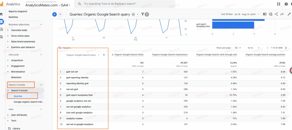The image size is (292, 130).
Task: Click the add filter funnel icon
Action: [x=143, y=14]
